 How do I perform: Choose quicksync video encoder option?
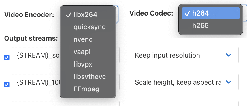[88, 27]
